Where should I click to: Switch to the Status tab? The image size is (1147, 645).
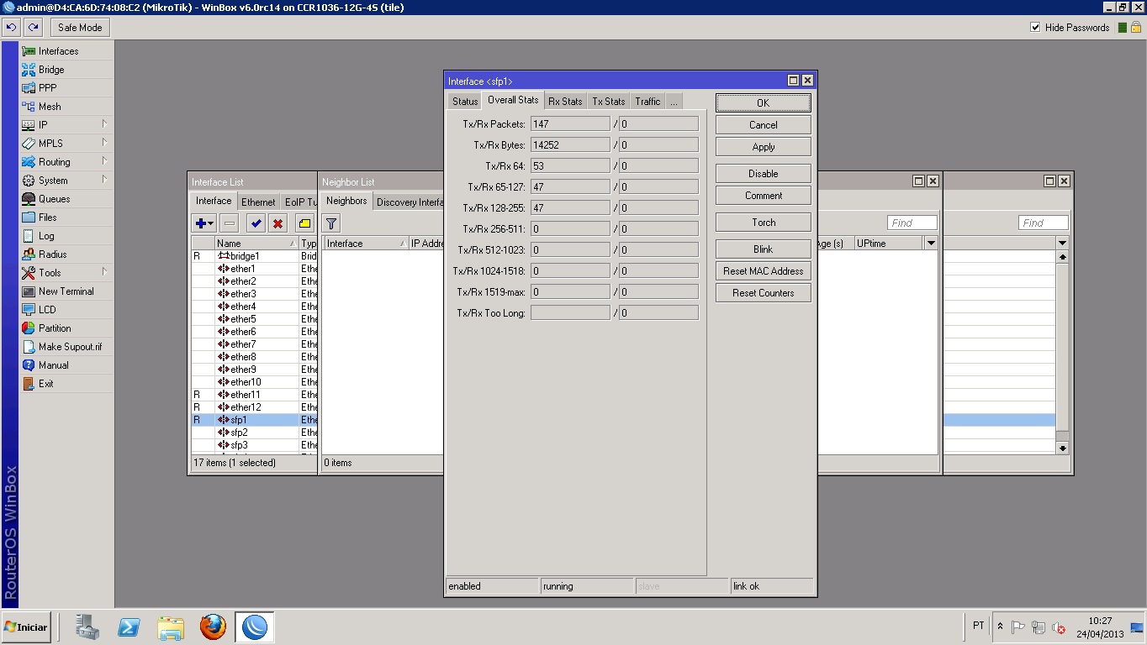(x=465, y=102)
